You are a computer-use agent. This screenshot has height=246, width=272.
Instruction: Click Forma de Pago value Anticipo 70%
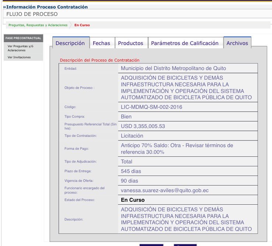coord(177,149)
